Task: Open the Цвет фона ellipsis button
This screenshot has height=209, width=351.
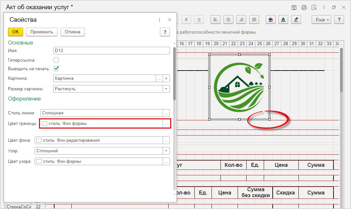Action: [166, 140]
